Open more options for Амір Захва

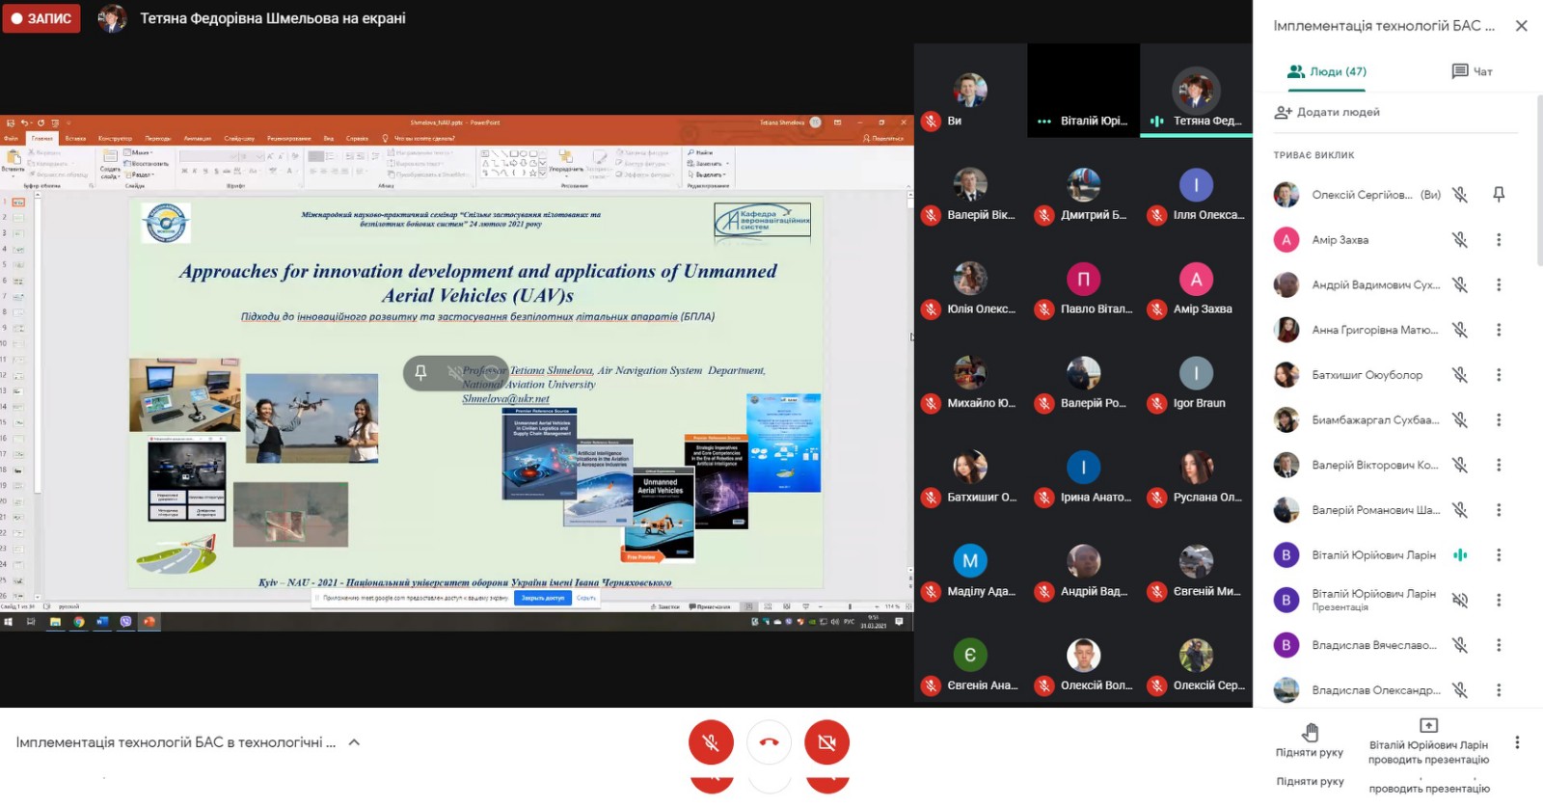point(1499,240)
